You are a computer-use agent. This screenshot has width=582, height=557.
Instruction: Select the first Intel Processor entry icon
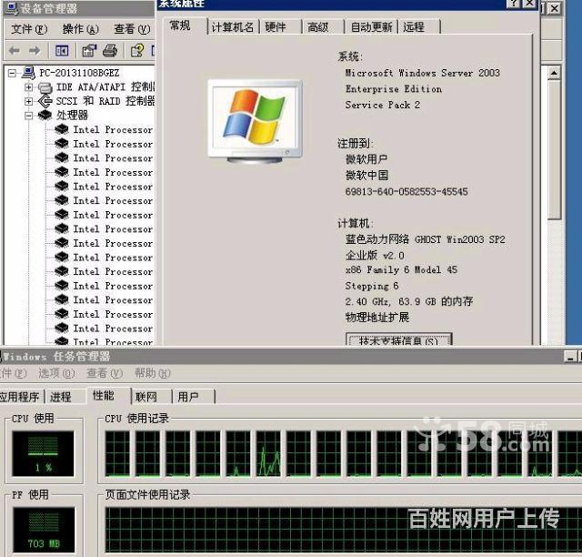pyautogui.click(x=61, y=129)
